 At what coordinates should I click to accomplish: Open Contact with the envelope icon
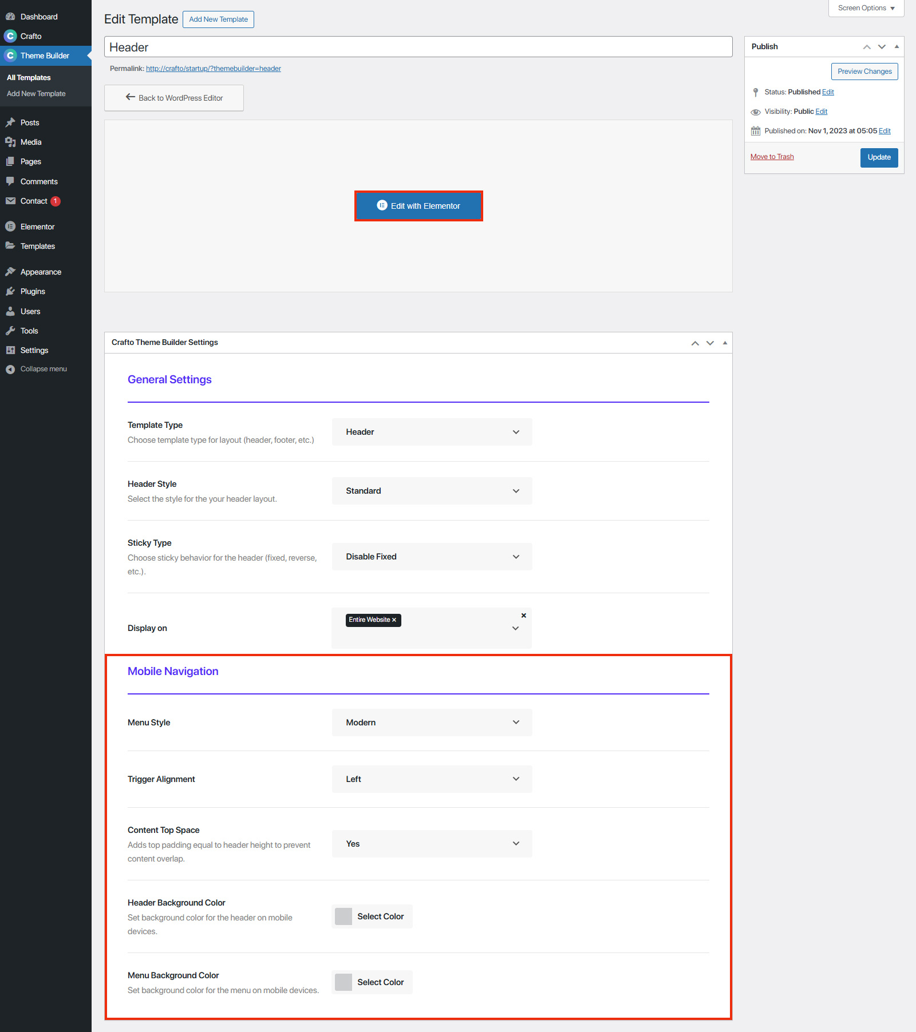click(11, 201)
